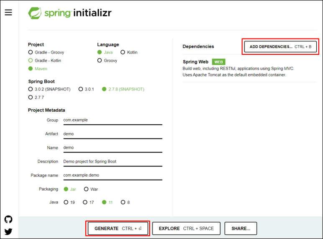
Task: Open the hamburger menu
Action: tap(8, 13)
